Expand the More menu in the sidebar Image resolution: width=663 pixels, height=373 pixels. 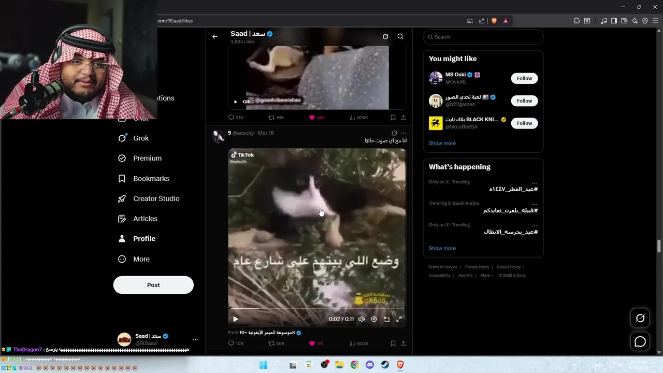pyautogui.click(x=134, y=259)
